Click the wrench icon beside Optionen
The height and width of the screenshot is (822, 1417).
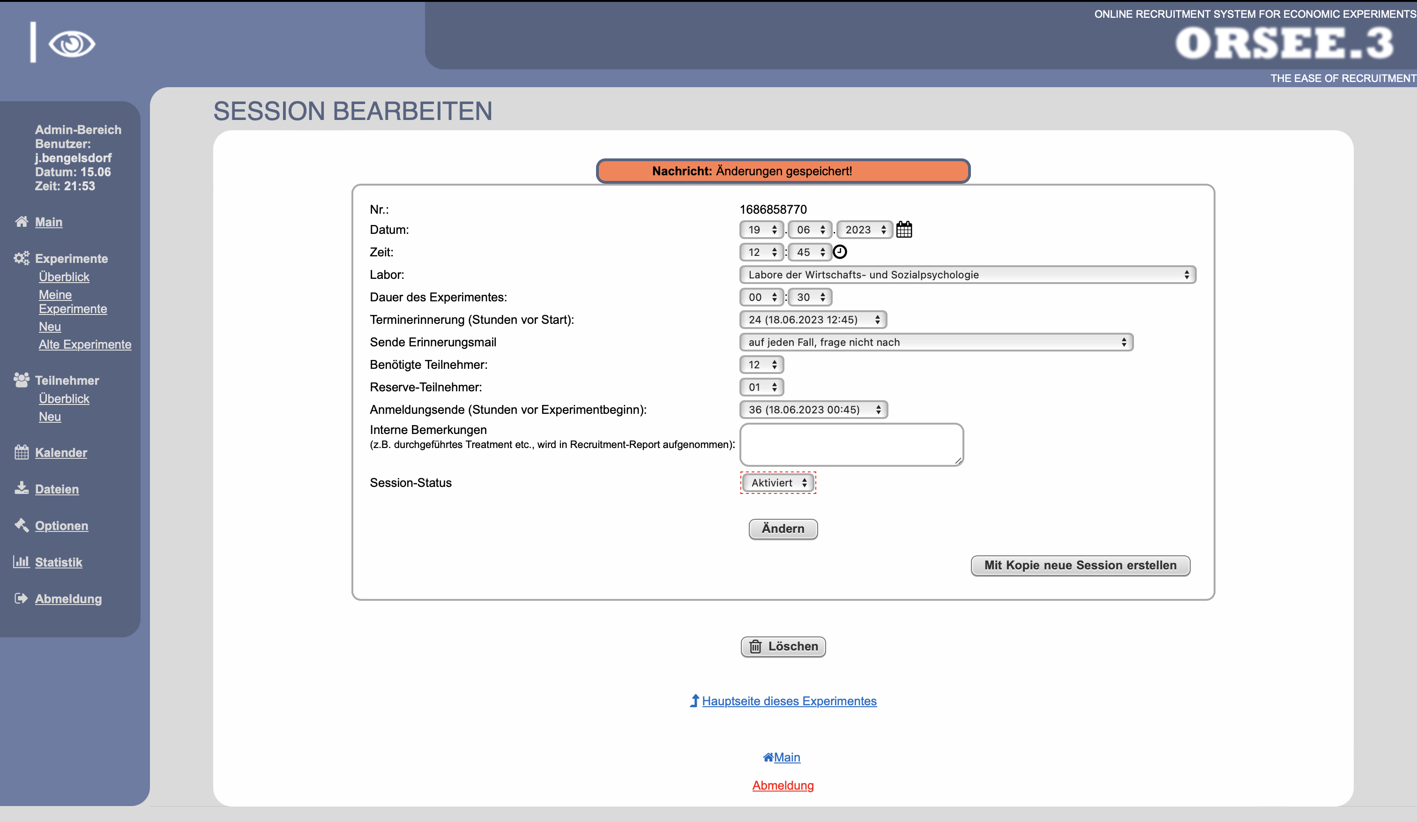click(22, 525)
